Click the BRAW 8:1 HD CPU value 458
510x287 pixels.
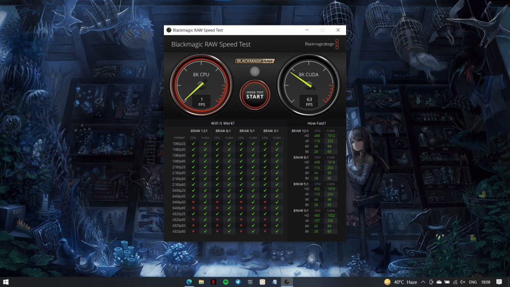coord(317,162)
